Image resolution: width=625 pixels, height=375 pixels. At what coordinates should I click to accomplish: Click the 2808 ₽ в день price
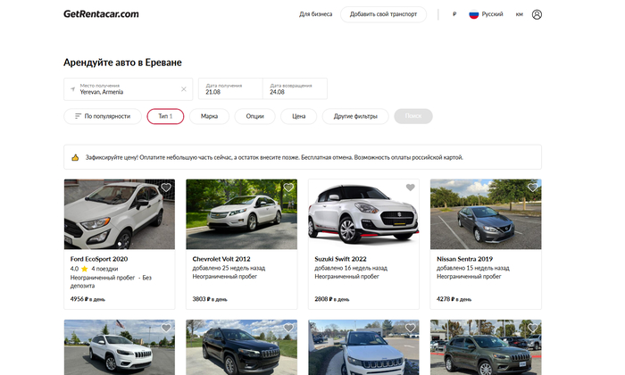coord(331,299)
